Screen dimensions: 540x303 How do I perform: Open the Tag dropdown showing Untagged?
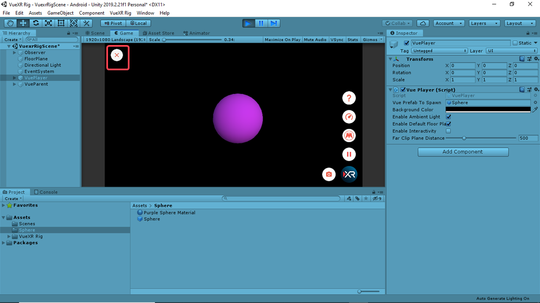(x=440, y=51)
